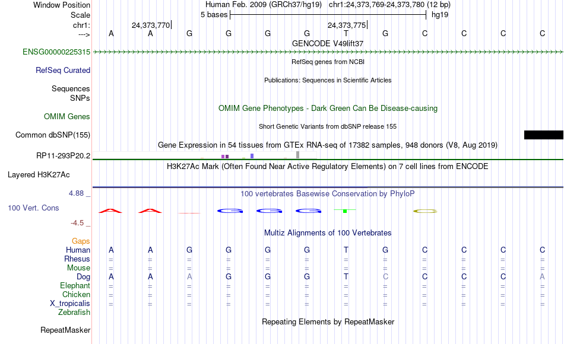Image resolution: width=564 pixels, height=344 pixels.
Task: Select the X_tropicalis species row label
Action: coord(70,304)
